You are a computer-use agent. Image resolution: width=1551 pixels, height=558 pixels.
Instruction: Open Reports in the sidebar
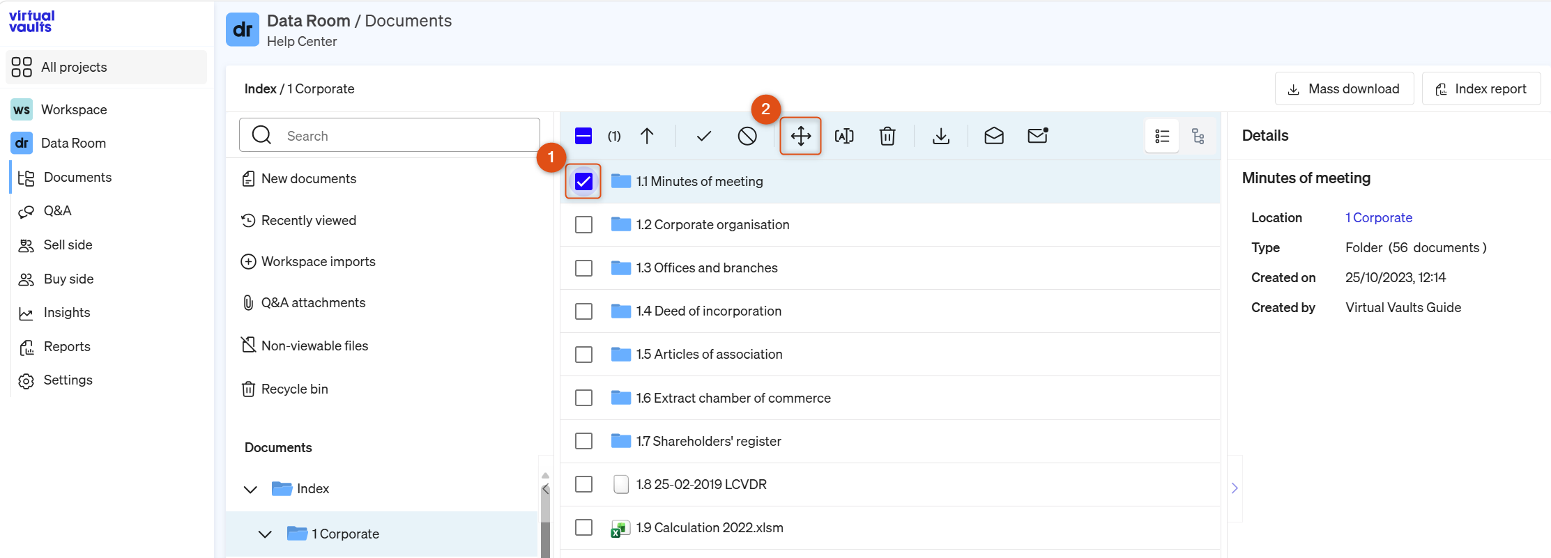pyautogui.click(x=67, y=347)
